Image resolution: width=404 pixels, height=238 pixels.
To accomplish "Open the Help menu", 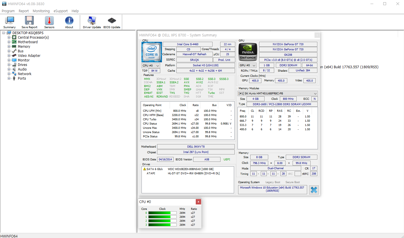I will click(75, 11).
